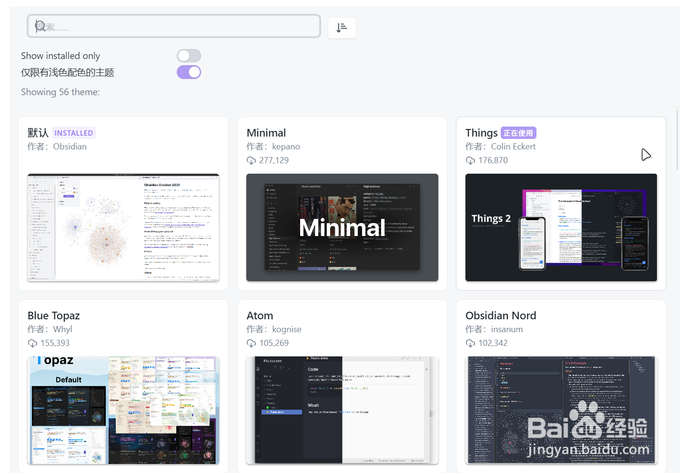Click the Minimal theme title
Screen dimensions: 687x473
tap(266, 133)
